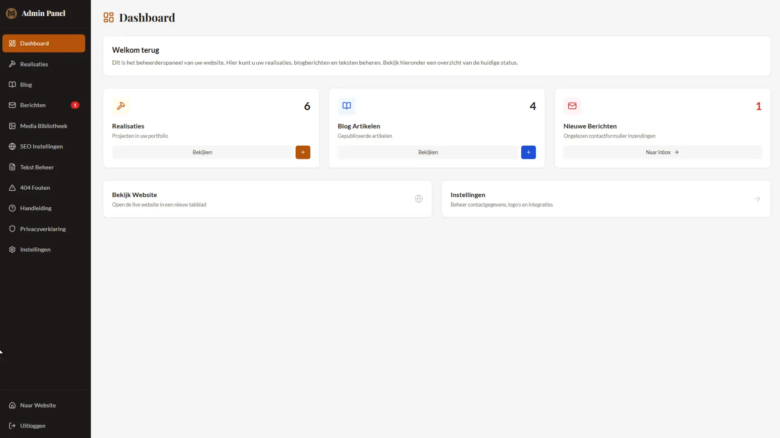Go to SEO Instellingen in the sidebar
780x438 pixels.
point(41,146)
